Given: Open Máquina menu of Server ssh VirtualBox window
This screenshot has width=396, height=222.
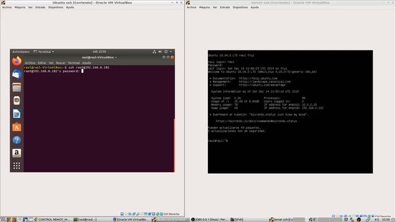Looking at the screenshot, I should [205, 7].
